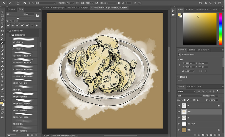Image resolution: width=225 pixels, height=137 pixels.
Task: Select the Crop tool
Action: coord(2,27)
